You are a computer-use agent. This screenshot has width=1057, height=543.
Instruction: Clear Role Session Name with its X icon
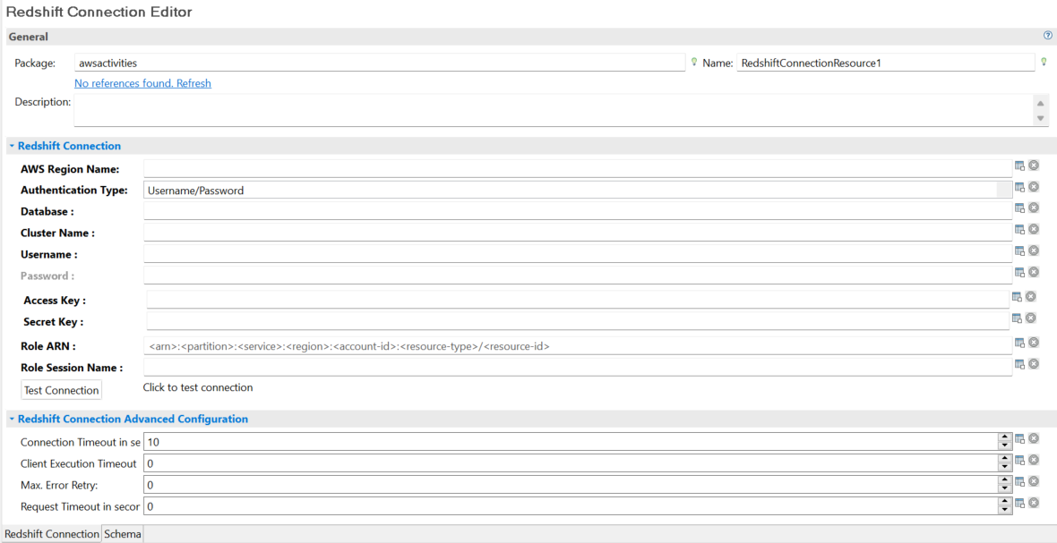tap(1034, 364)
